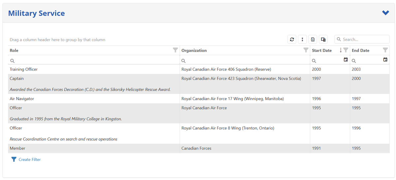This screenshot has height=180, width=396.
Task: Select the Canadian Forces organization cell
Action: [245, 148]
